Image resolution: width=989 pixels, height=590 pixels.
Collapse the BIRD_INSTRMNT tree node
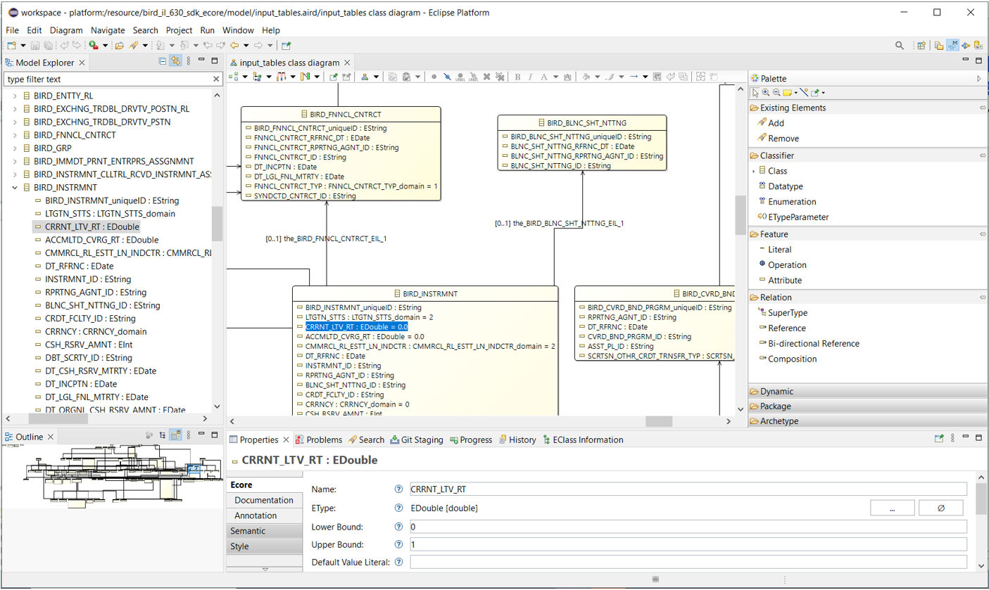click(15, 188)
